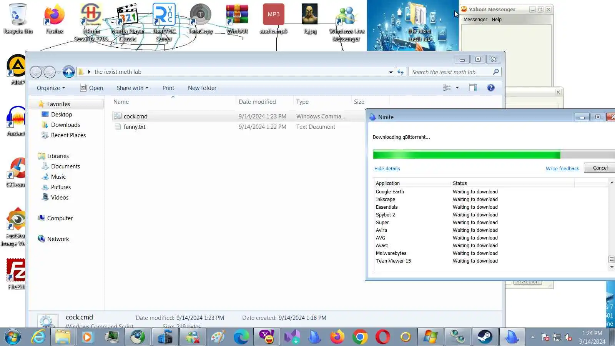Select the WinRAR desktop shortcut
The width and height of the screenshot is (615, 346).
click(237, 18)
